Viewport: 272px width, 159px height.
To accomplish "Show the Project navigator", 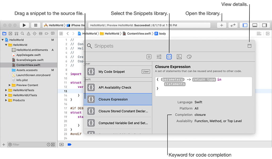I will pos(4,33).
